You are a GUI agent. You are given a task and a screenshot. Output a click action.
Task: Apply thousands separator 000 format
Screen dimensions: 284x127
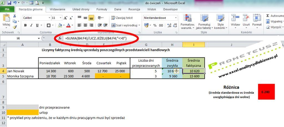161,25
